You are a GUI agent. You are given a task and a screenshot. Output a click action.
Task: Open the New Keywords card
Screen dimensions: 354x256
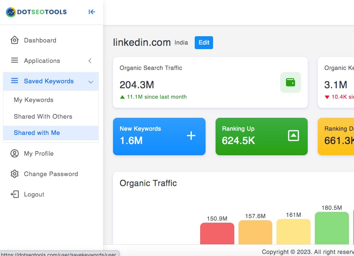[159, 137]
